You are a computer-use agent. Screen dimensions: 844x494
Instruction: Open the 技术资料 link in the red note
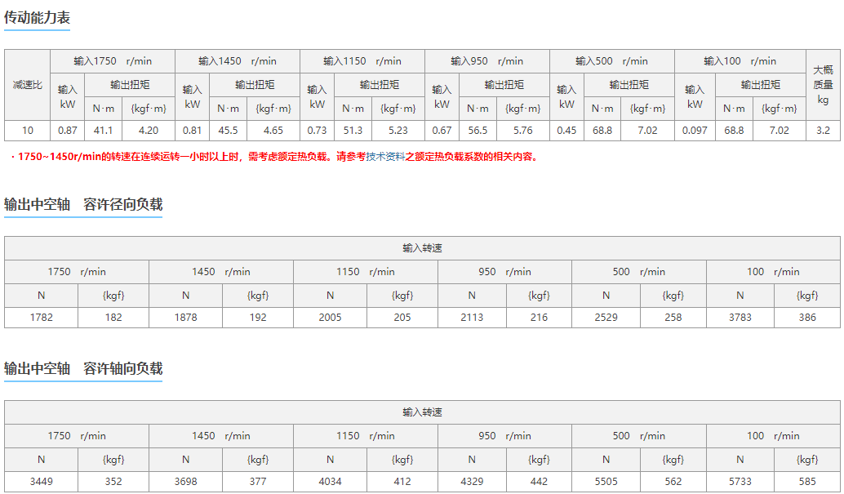tap(384, 157)
